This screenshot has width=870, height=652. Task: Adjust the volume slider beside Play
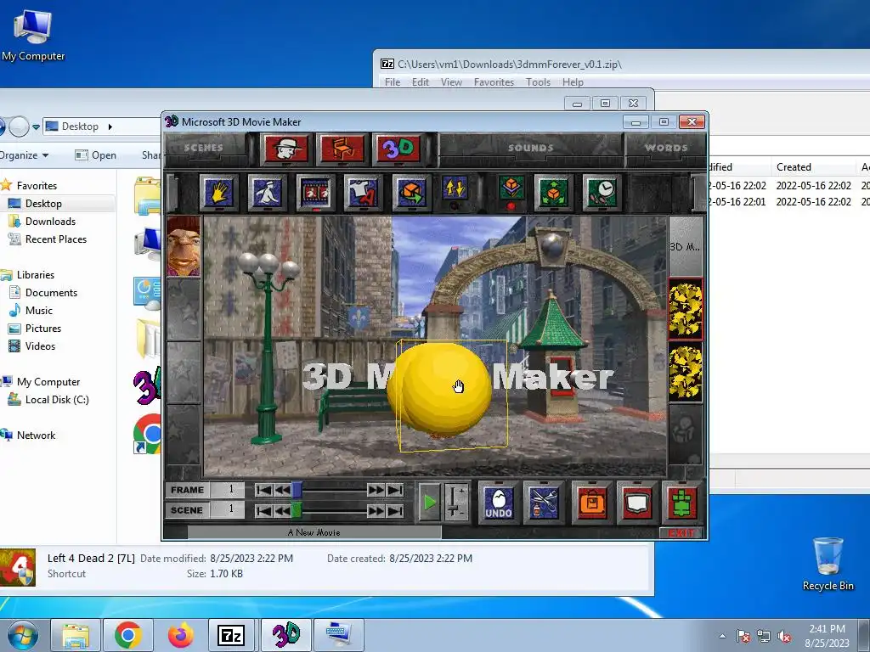point(456,502)
